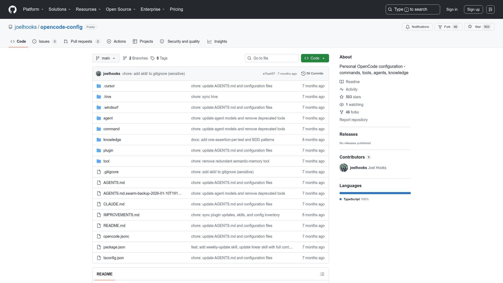Expand the main branch selector
This screenshot has height=283, width=503.
(106, 58)
